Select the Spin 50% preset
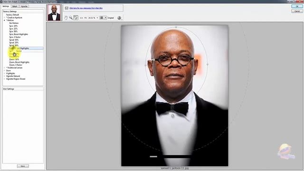 [x=13, y=31]
